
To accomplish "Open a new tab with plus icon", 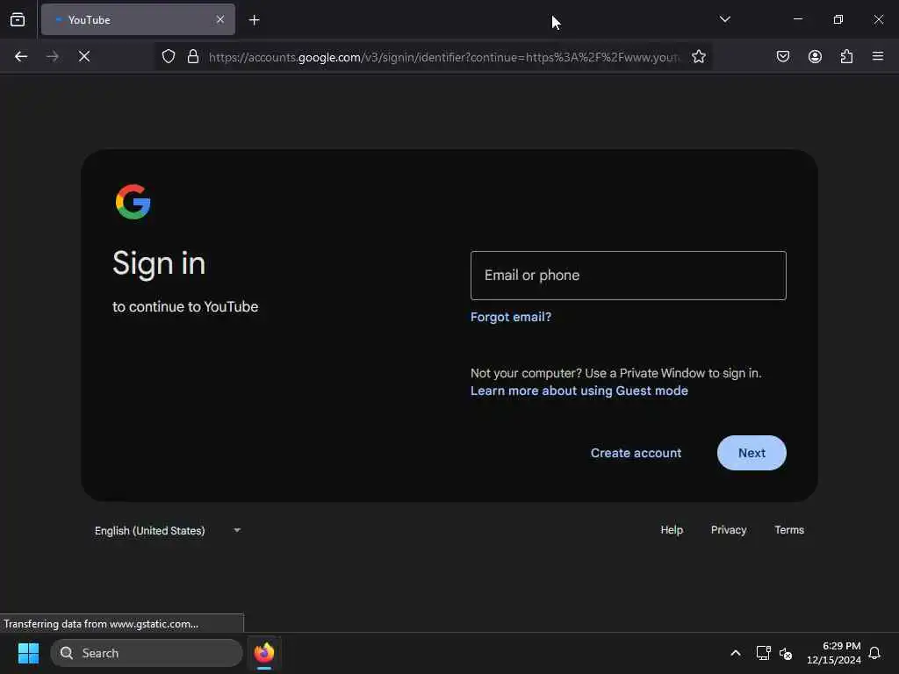I will 254,20.
